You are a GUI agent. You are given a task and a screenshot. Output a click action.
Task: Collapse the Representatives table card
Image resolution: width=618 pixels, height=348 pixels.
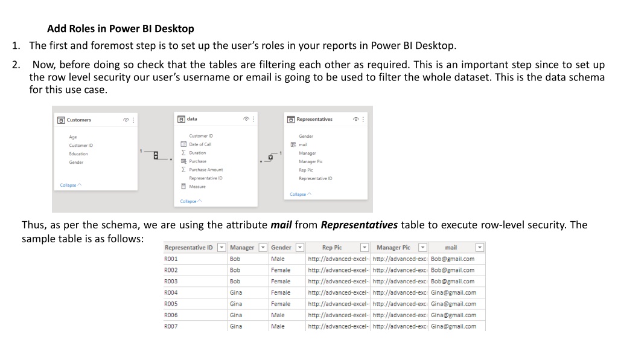(301, 194)
